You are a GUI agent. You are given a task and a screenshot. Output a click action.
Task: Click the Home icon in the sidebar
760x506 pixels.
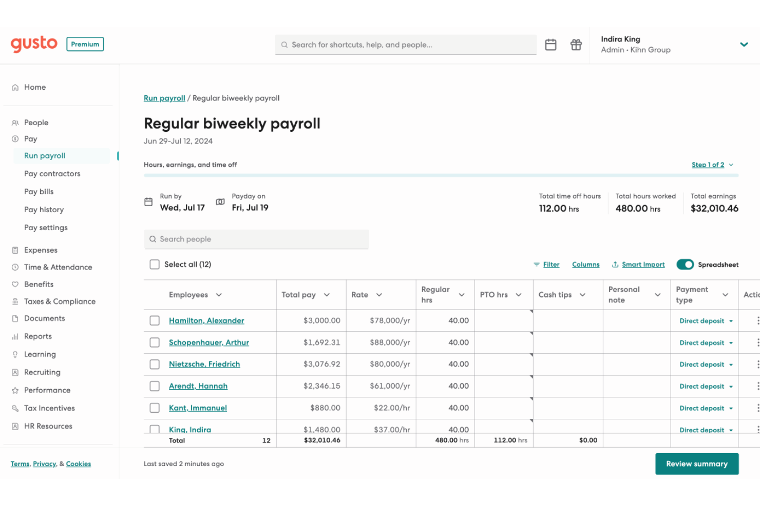coord(15,87)
